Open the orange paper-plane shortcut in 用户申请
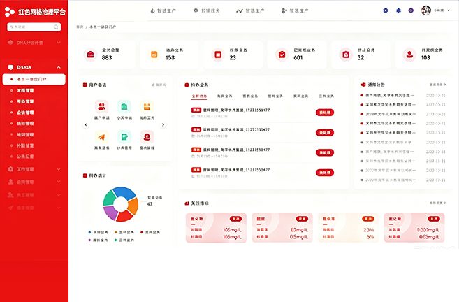The image size is (459, 302). pyautogui.click(x=101, y=137)
